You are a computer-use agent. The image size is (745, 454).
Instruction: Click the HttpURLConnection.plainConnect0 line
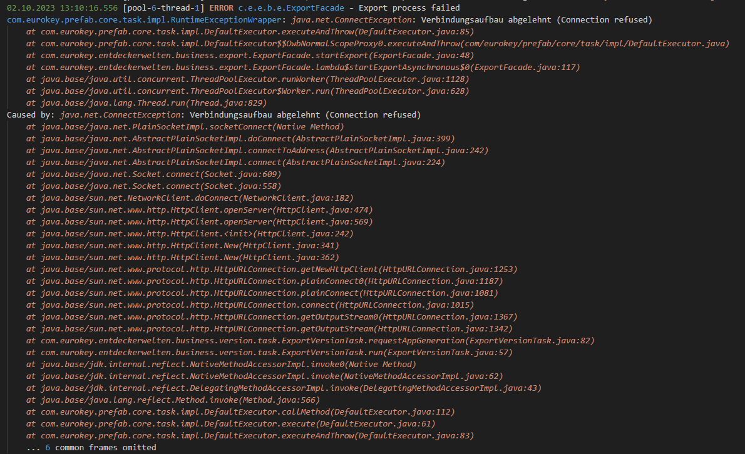pyautogui.click(x=265, y=281)
